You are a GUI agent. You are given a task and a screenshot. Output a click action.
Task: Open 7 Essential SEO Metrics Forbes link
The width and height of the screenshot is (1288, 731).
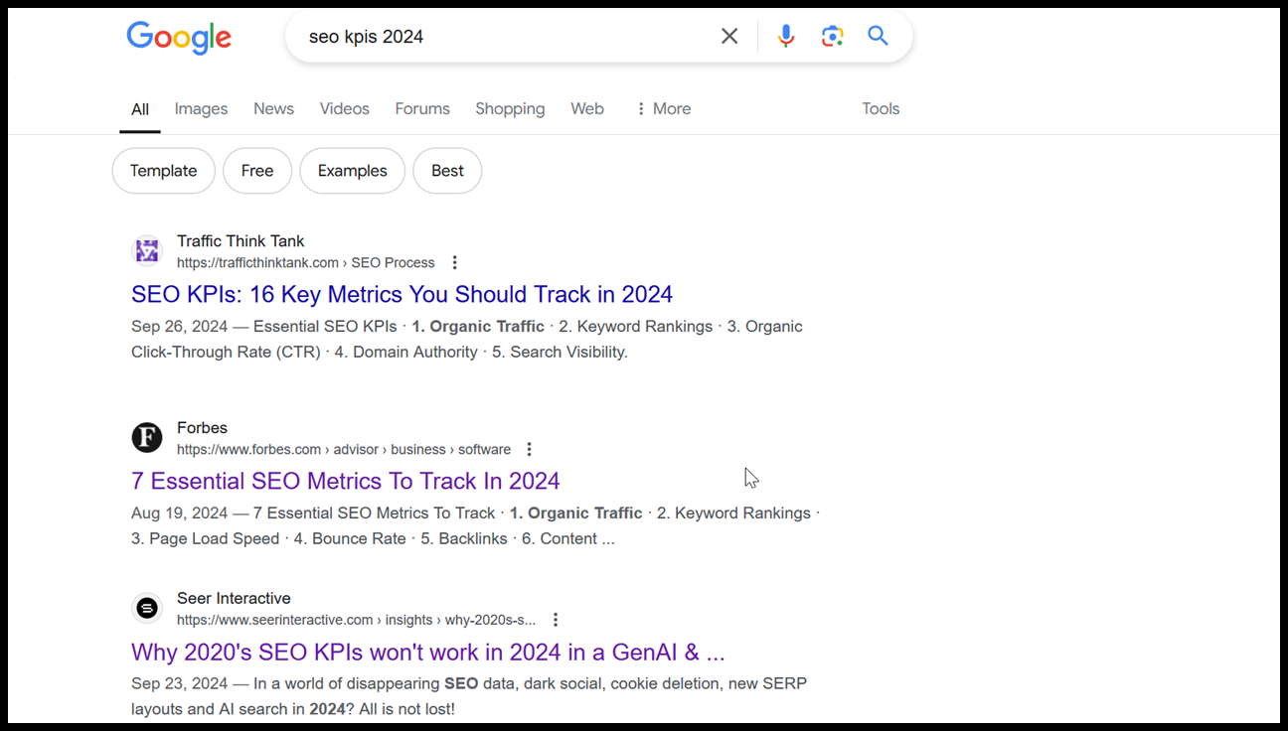coord(345,482)
